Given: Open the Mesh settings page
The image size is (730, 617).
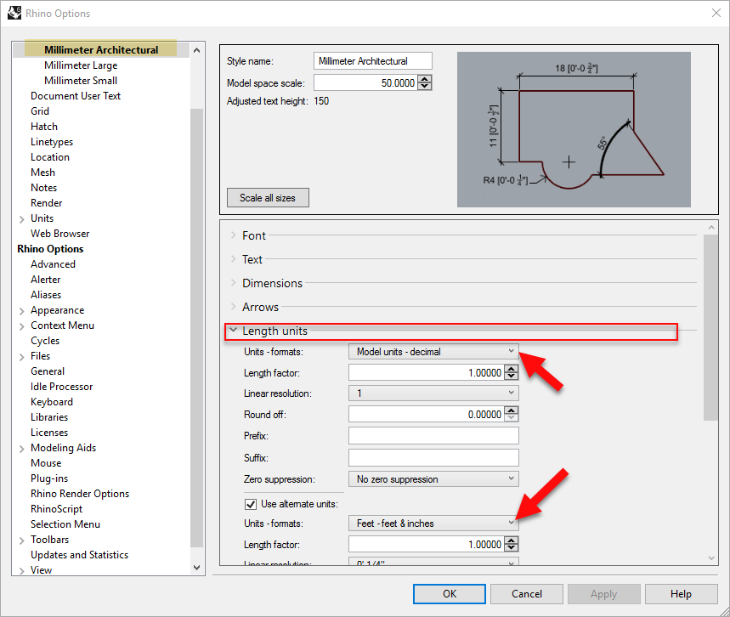Looking at the screenshot, I should click(x=42, y=173).
